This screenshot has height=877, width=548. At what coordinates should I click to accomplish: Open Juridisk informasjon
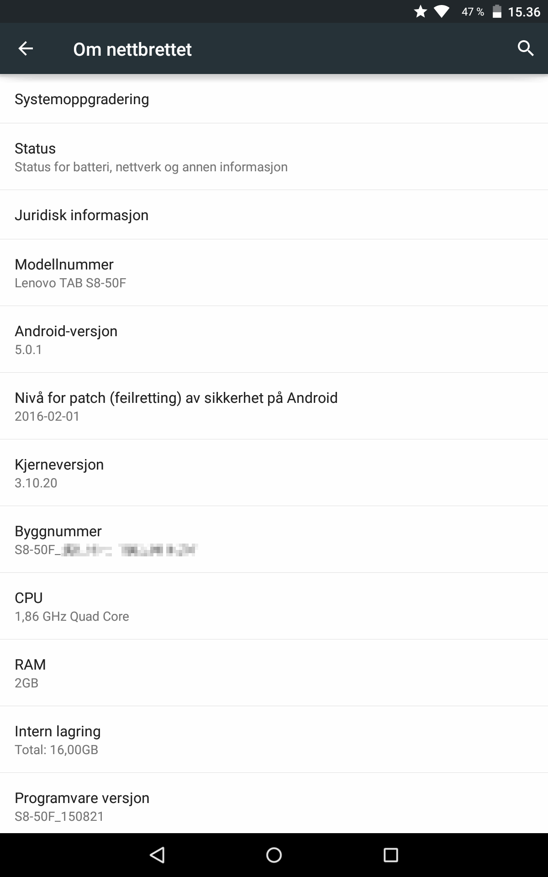pos(274,215)
